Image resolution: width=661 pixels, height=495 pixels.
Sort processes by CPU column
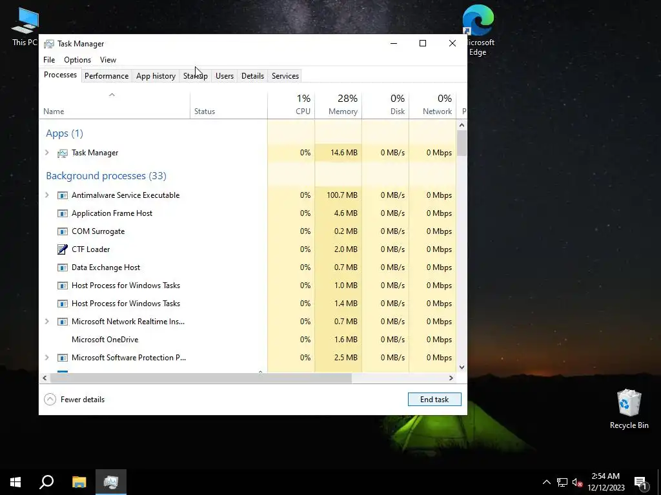click(291, 105)
